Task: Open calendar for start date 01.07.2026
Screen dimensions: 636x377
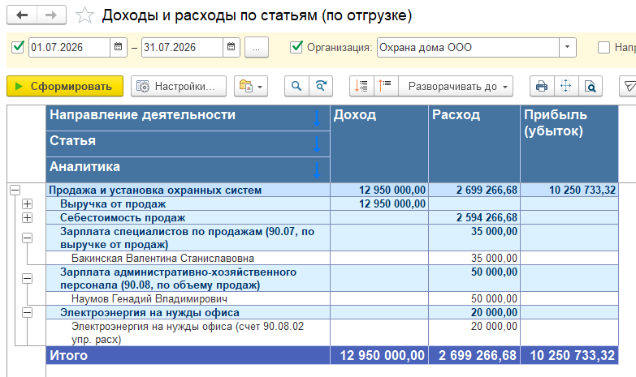Action: click(x=118, y=47)
